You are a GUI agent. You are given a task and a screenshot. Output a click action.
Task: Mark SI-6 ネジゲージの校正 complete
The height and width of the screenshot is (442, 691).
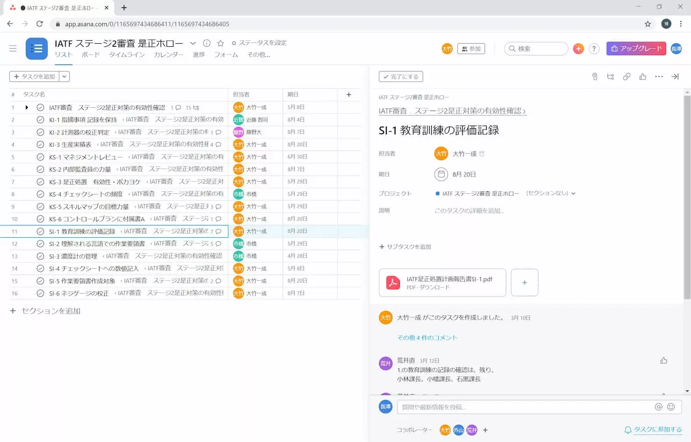point(40,294)
